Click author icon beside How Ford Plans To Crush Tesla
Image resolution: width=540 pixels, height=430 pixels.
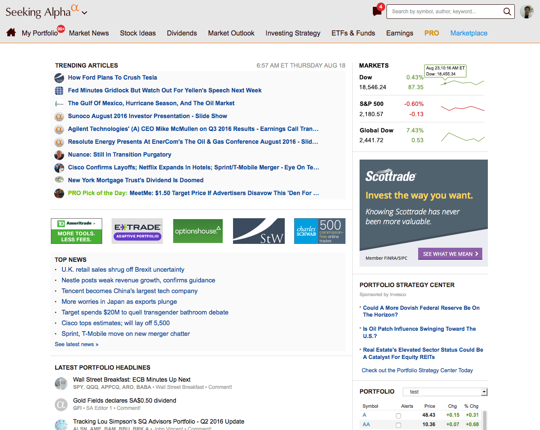point(59,78)
